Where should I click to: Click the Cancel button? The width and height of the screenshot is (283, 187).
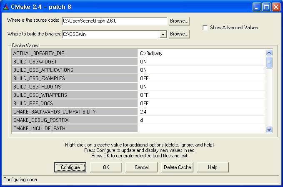pos(142,167)
